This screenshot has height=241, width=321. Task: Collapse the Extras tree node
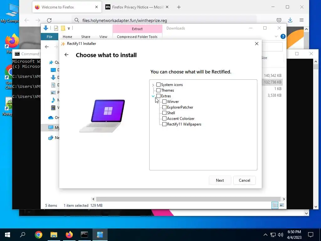coord(153,96)
